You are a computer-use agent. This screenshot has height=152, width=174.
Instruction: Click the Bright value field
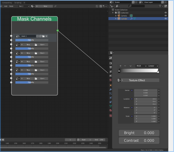click(139, 133)
